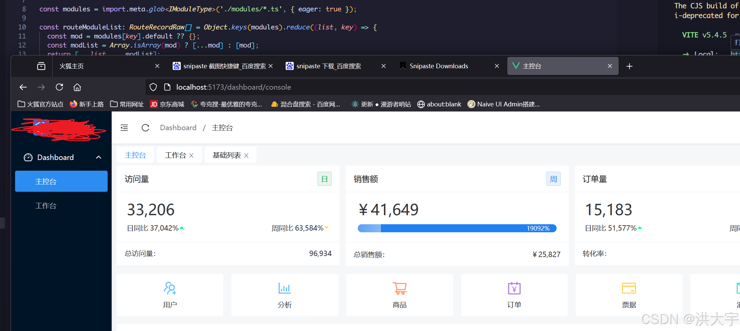Click the 销售额 progress bar

tap(457, 228)
